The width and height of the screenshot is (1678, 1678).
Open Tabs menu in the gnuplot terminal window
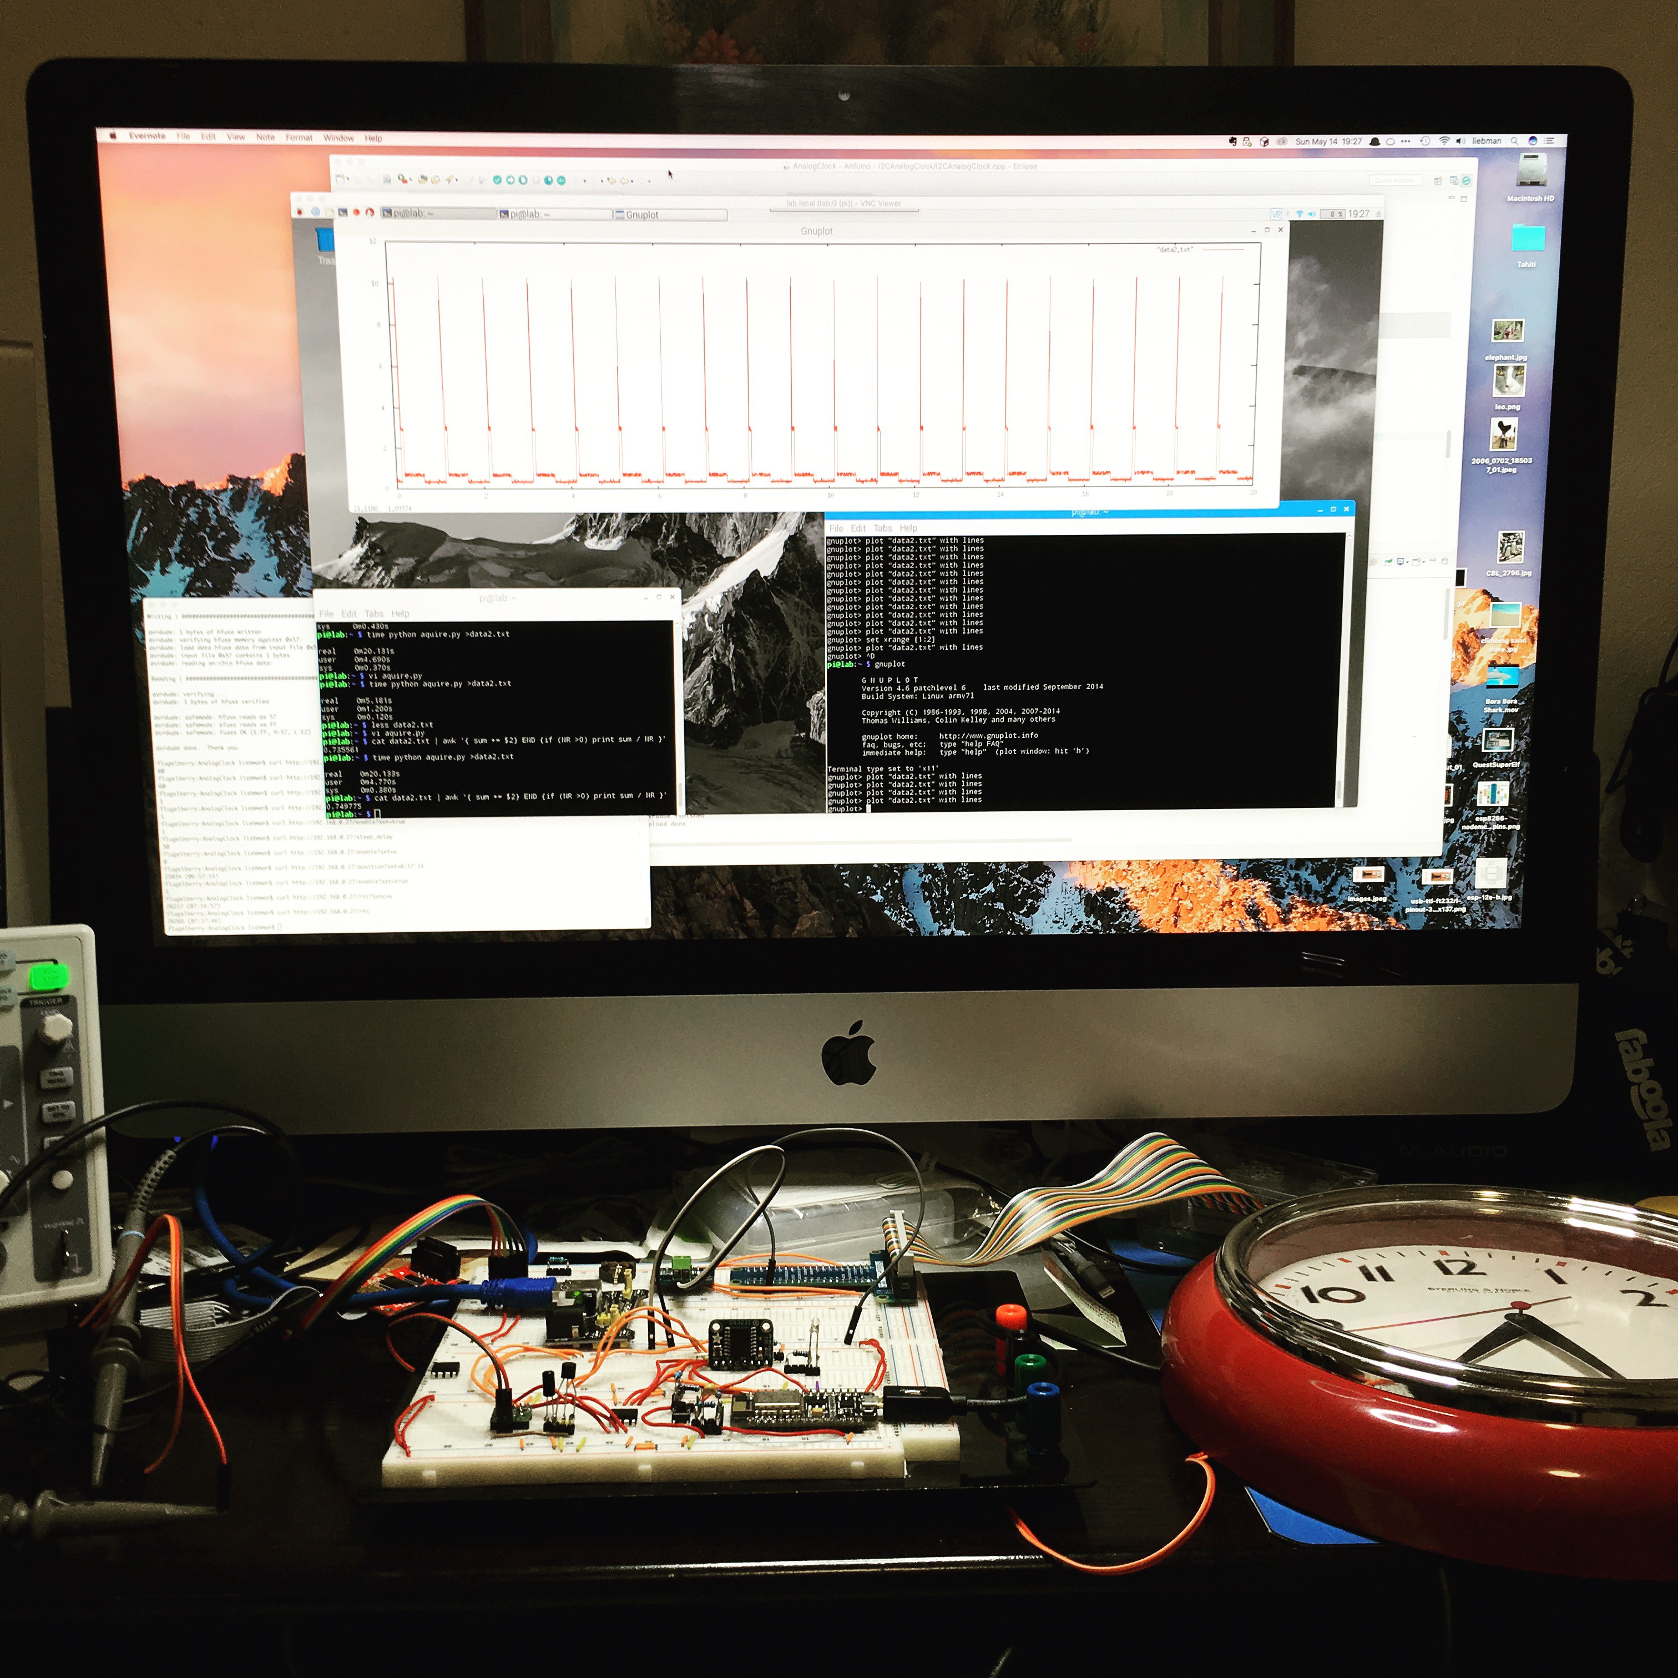pos(882,528)
